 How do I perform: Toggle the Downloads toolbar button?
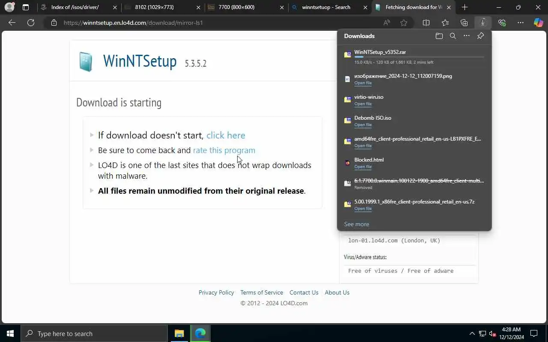(x=483, y=23)
